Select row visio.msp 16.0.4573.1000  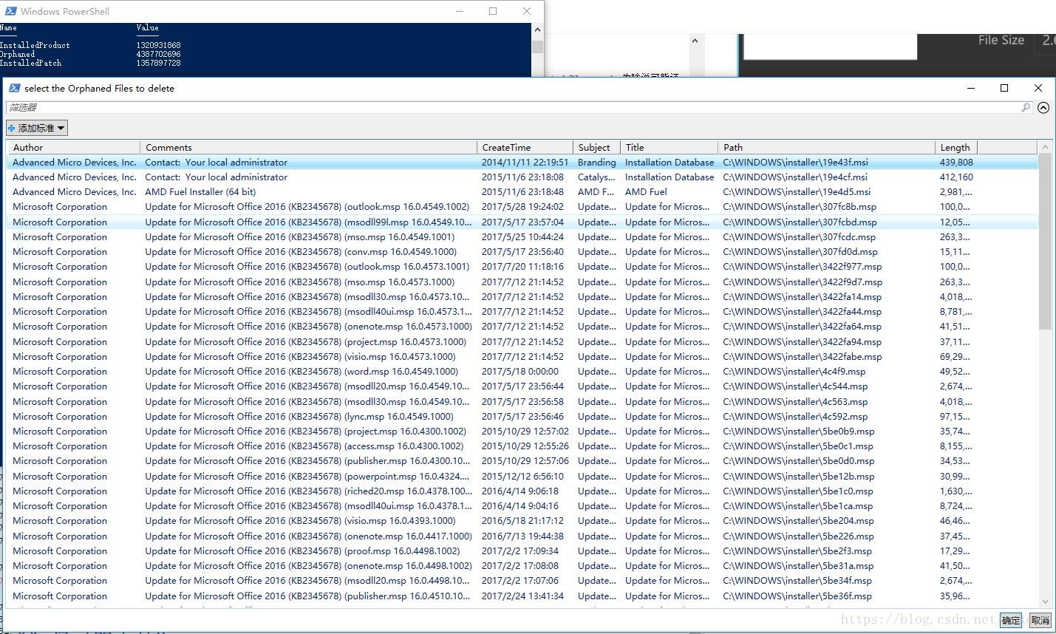522,356
